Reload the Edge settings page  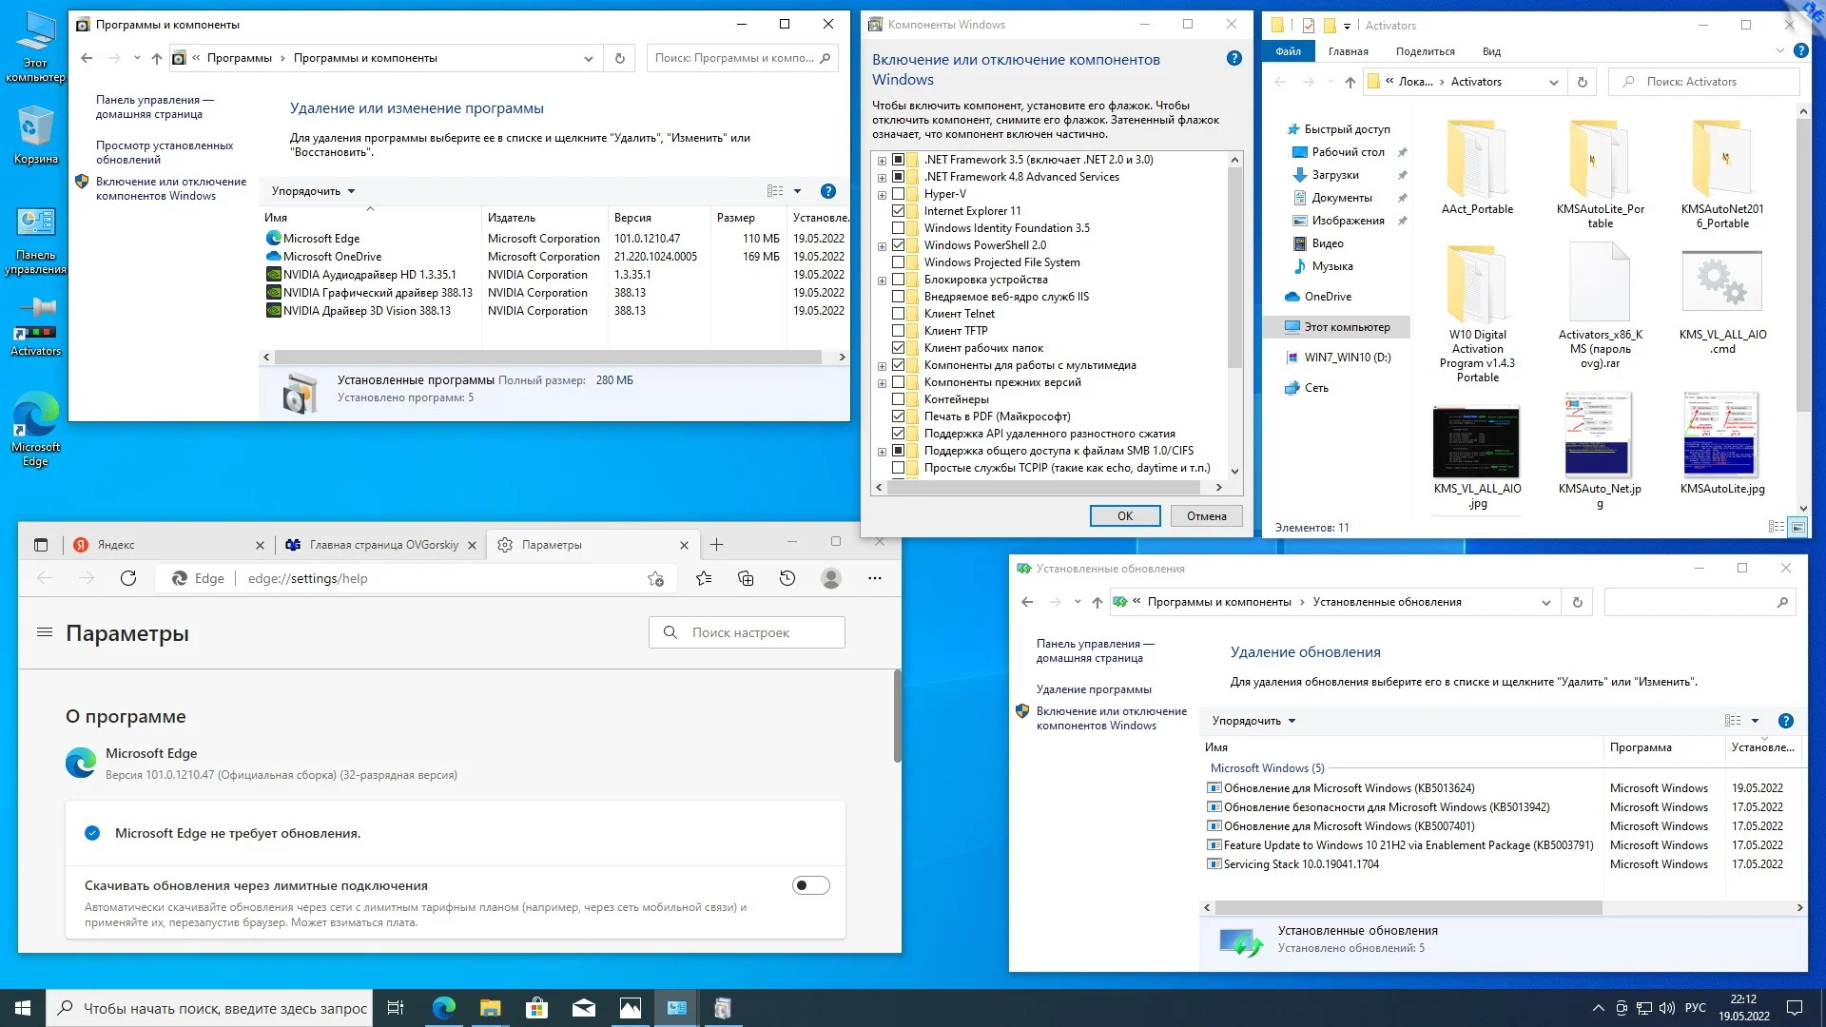pyautogui.click(x=128, y=578)
